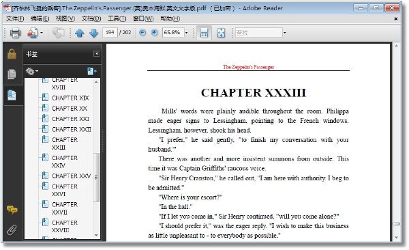Toggle fit one full page view
The height and width of the screenshot is (250, 409).
[221, 33]
